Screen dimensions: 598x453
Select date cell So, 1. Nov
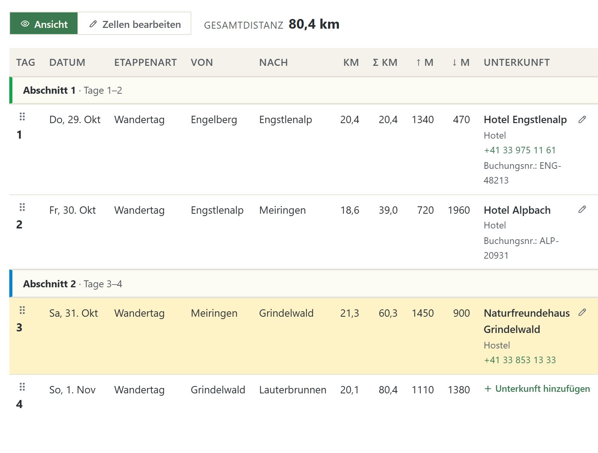[72, 390]
